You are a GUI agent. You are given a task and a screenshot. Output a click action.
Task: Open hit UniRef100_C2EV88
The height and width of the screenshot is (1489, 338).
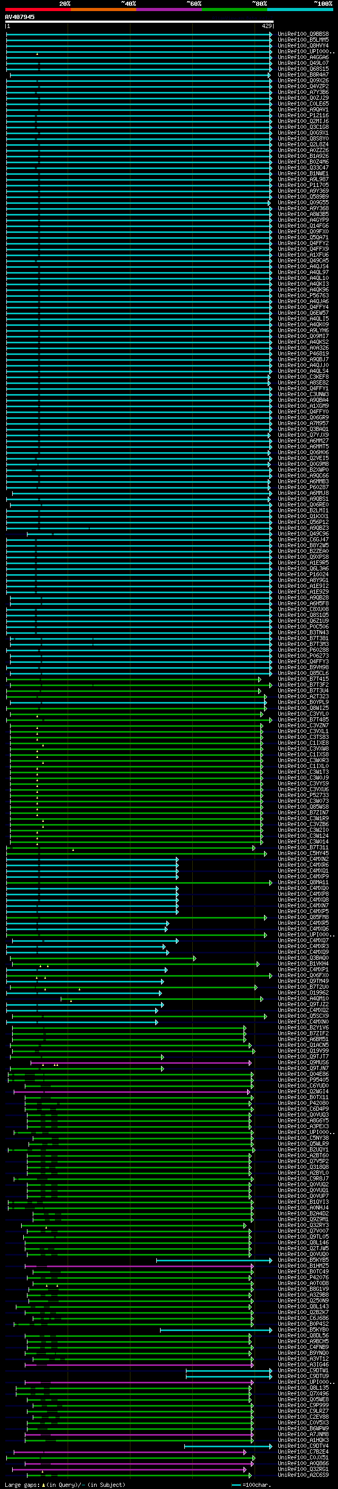[303, 1416]
